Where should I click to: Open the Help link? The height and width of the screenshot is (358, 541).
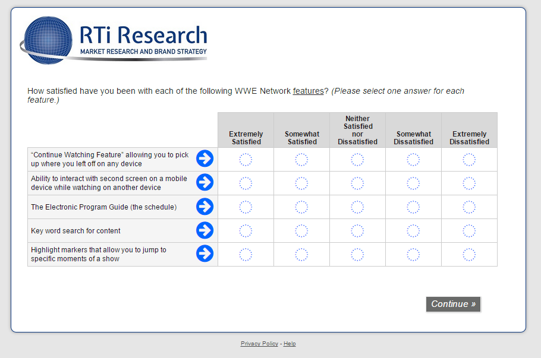(x=290, y=344)
